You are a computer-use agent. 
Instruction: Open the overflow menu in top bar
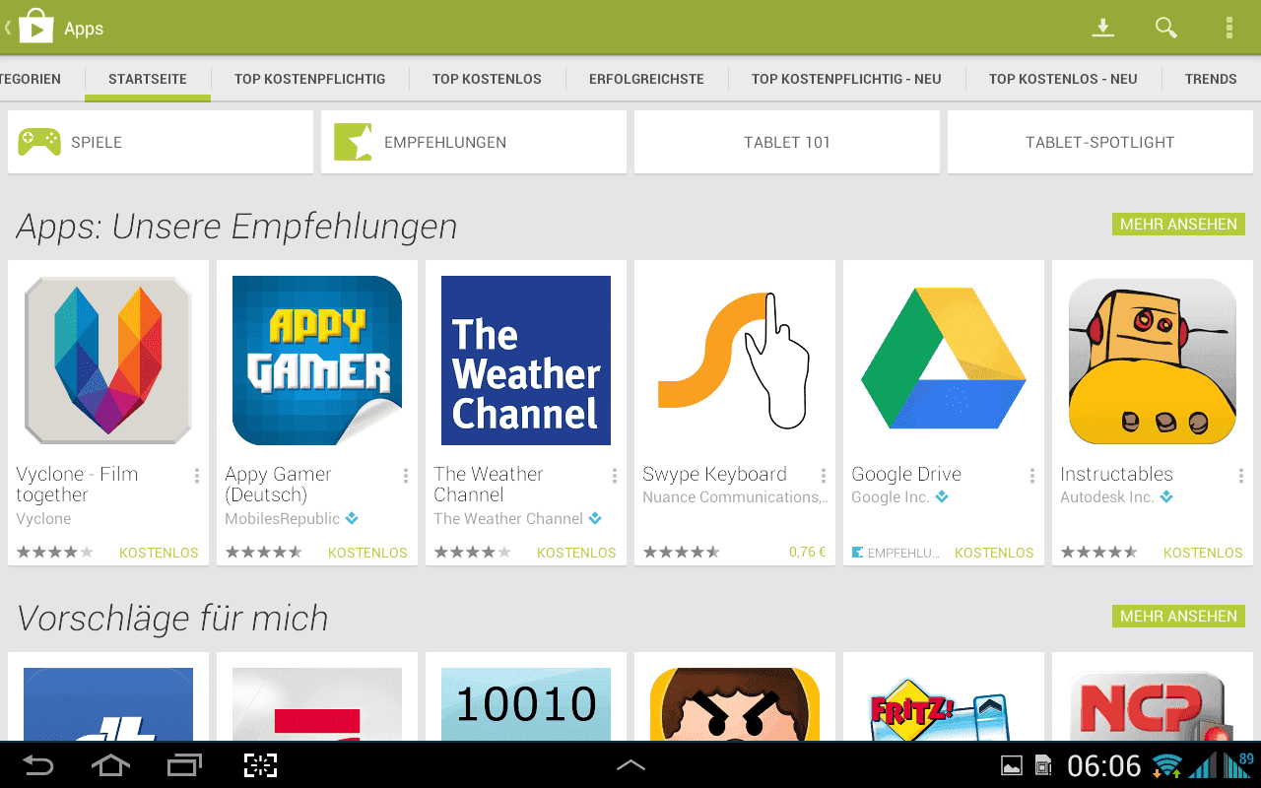point(1229,28)
